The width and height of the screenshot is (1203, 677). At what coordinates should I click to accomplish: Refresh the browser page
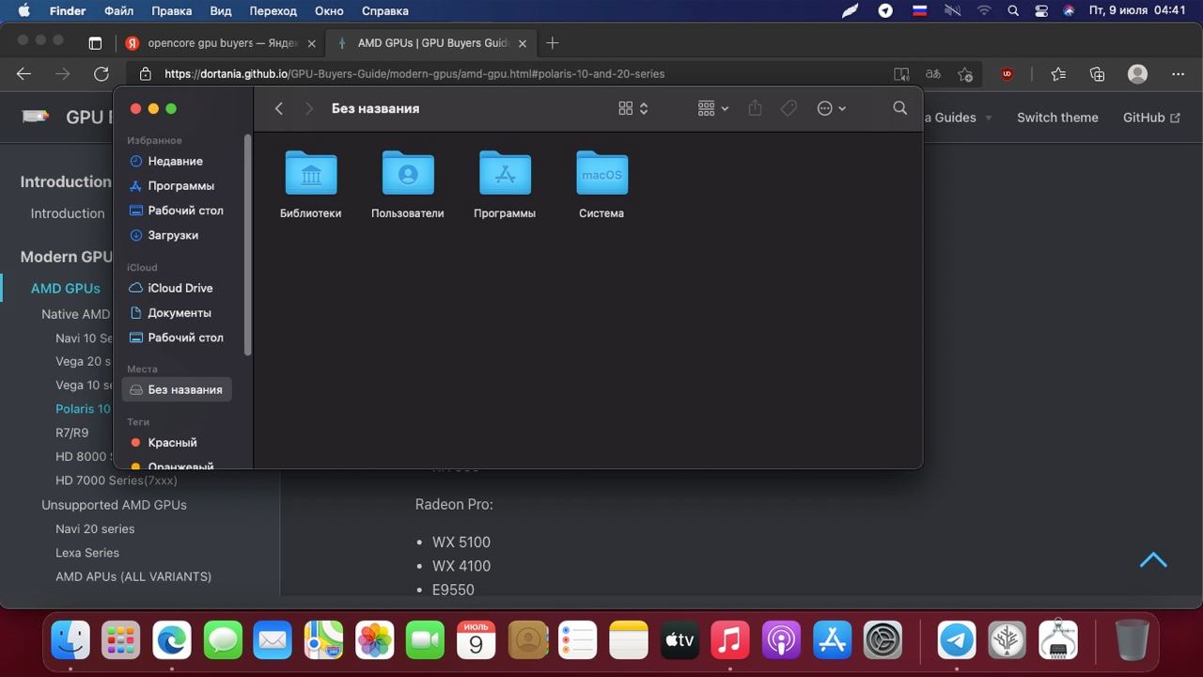pyautogui.click(x=101, y=73)
